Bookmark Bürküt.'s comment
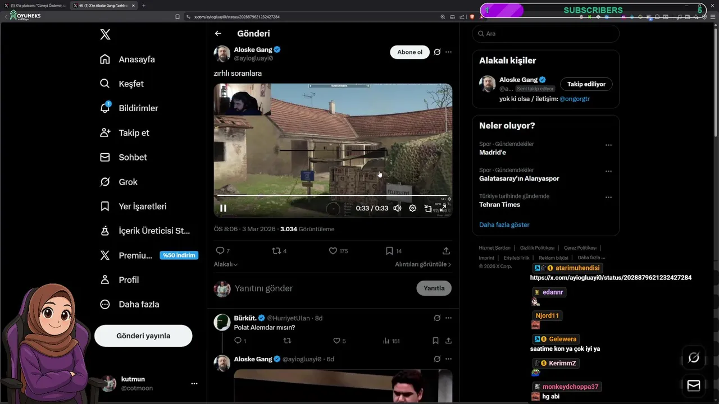The image size is (719, 404). [x=435, y=341]
